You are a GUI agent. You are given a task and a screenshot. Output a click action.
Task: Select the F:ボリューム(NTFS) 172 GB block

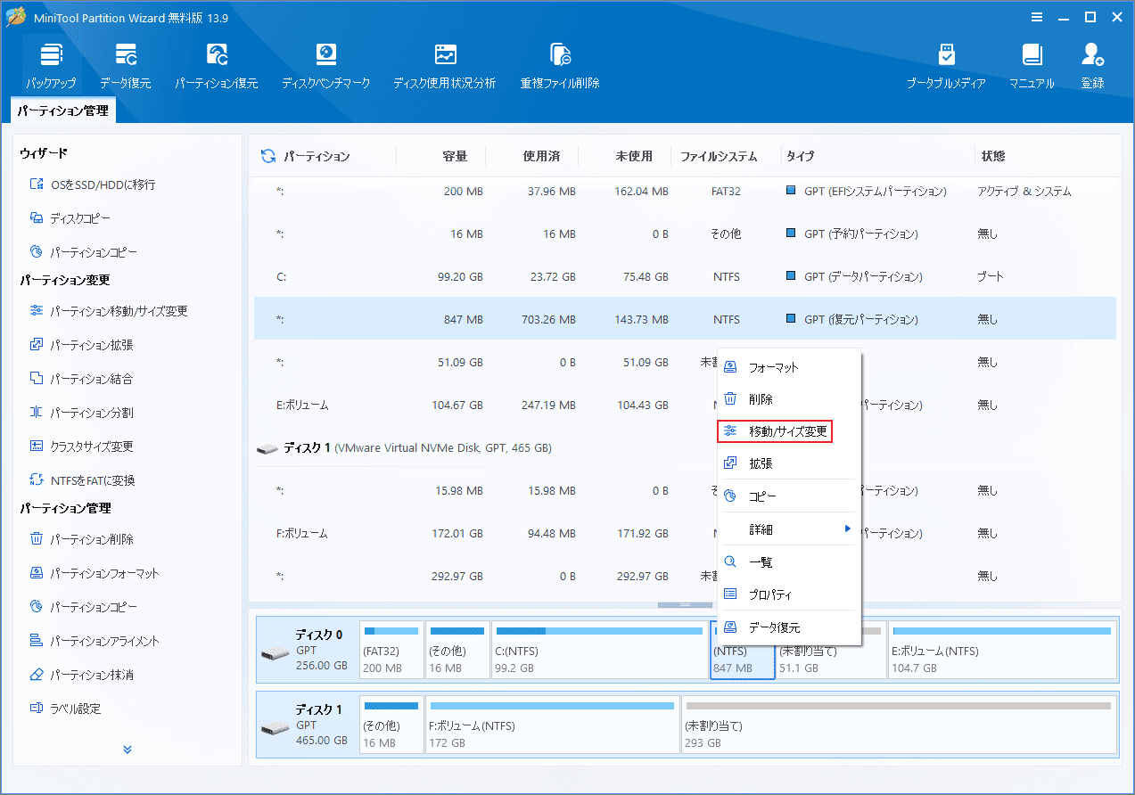[x=552, y=725]
